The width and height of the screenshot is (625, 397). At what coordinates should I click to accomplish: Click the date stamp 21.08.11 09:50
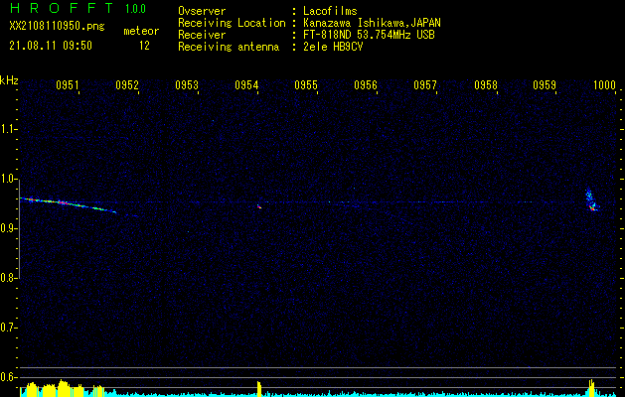pos(51,46)
